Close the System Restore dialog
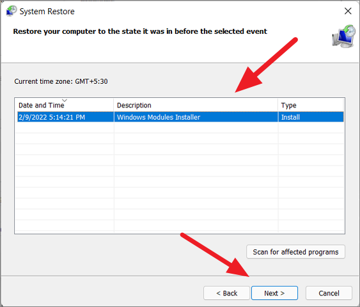Viewport: 360px width, 307px height. [x=348, y=11]
